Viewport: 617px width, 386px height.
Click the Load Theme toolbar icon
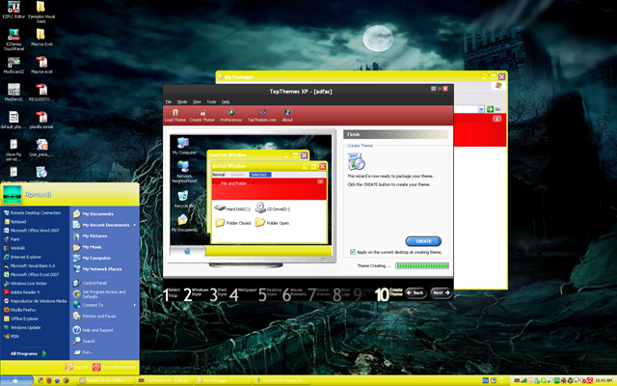pos(175,116)
